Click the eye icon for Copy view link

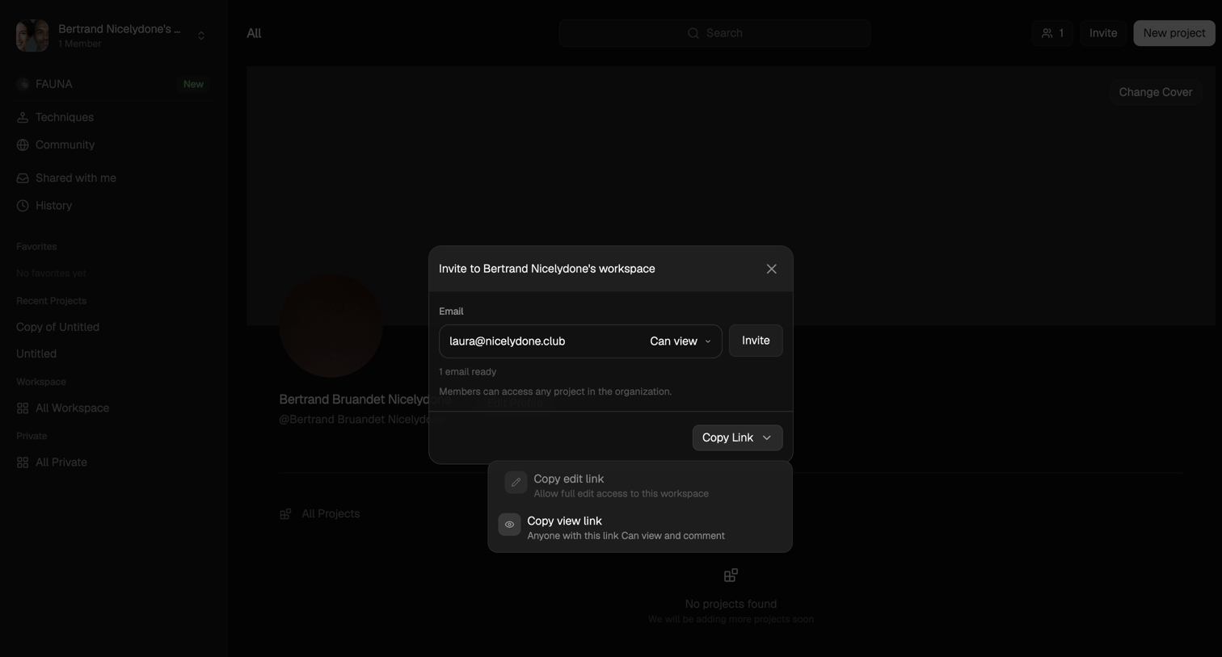[509, 525]
